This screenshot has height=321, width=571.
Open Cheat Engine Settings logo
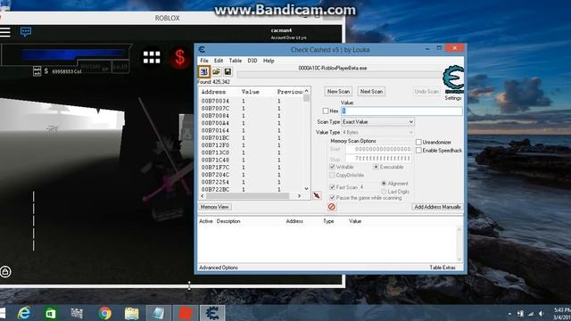[x=453, y=80]
